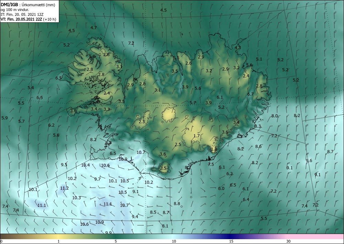Click the map value 6.7
Viewport: 344px width, 244px height.
pyautogui.click(x=250, y=94)
